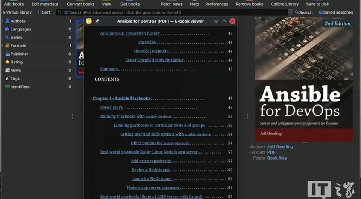Click the E-book viewer app icon
The image size is (361, 199).
pyautogui.click(x=89, y=21)
